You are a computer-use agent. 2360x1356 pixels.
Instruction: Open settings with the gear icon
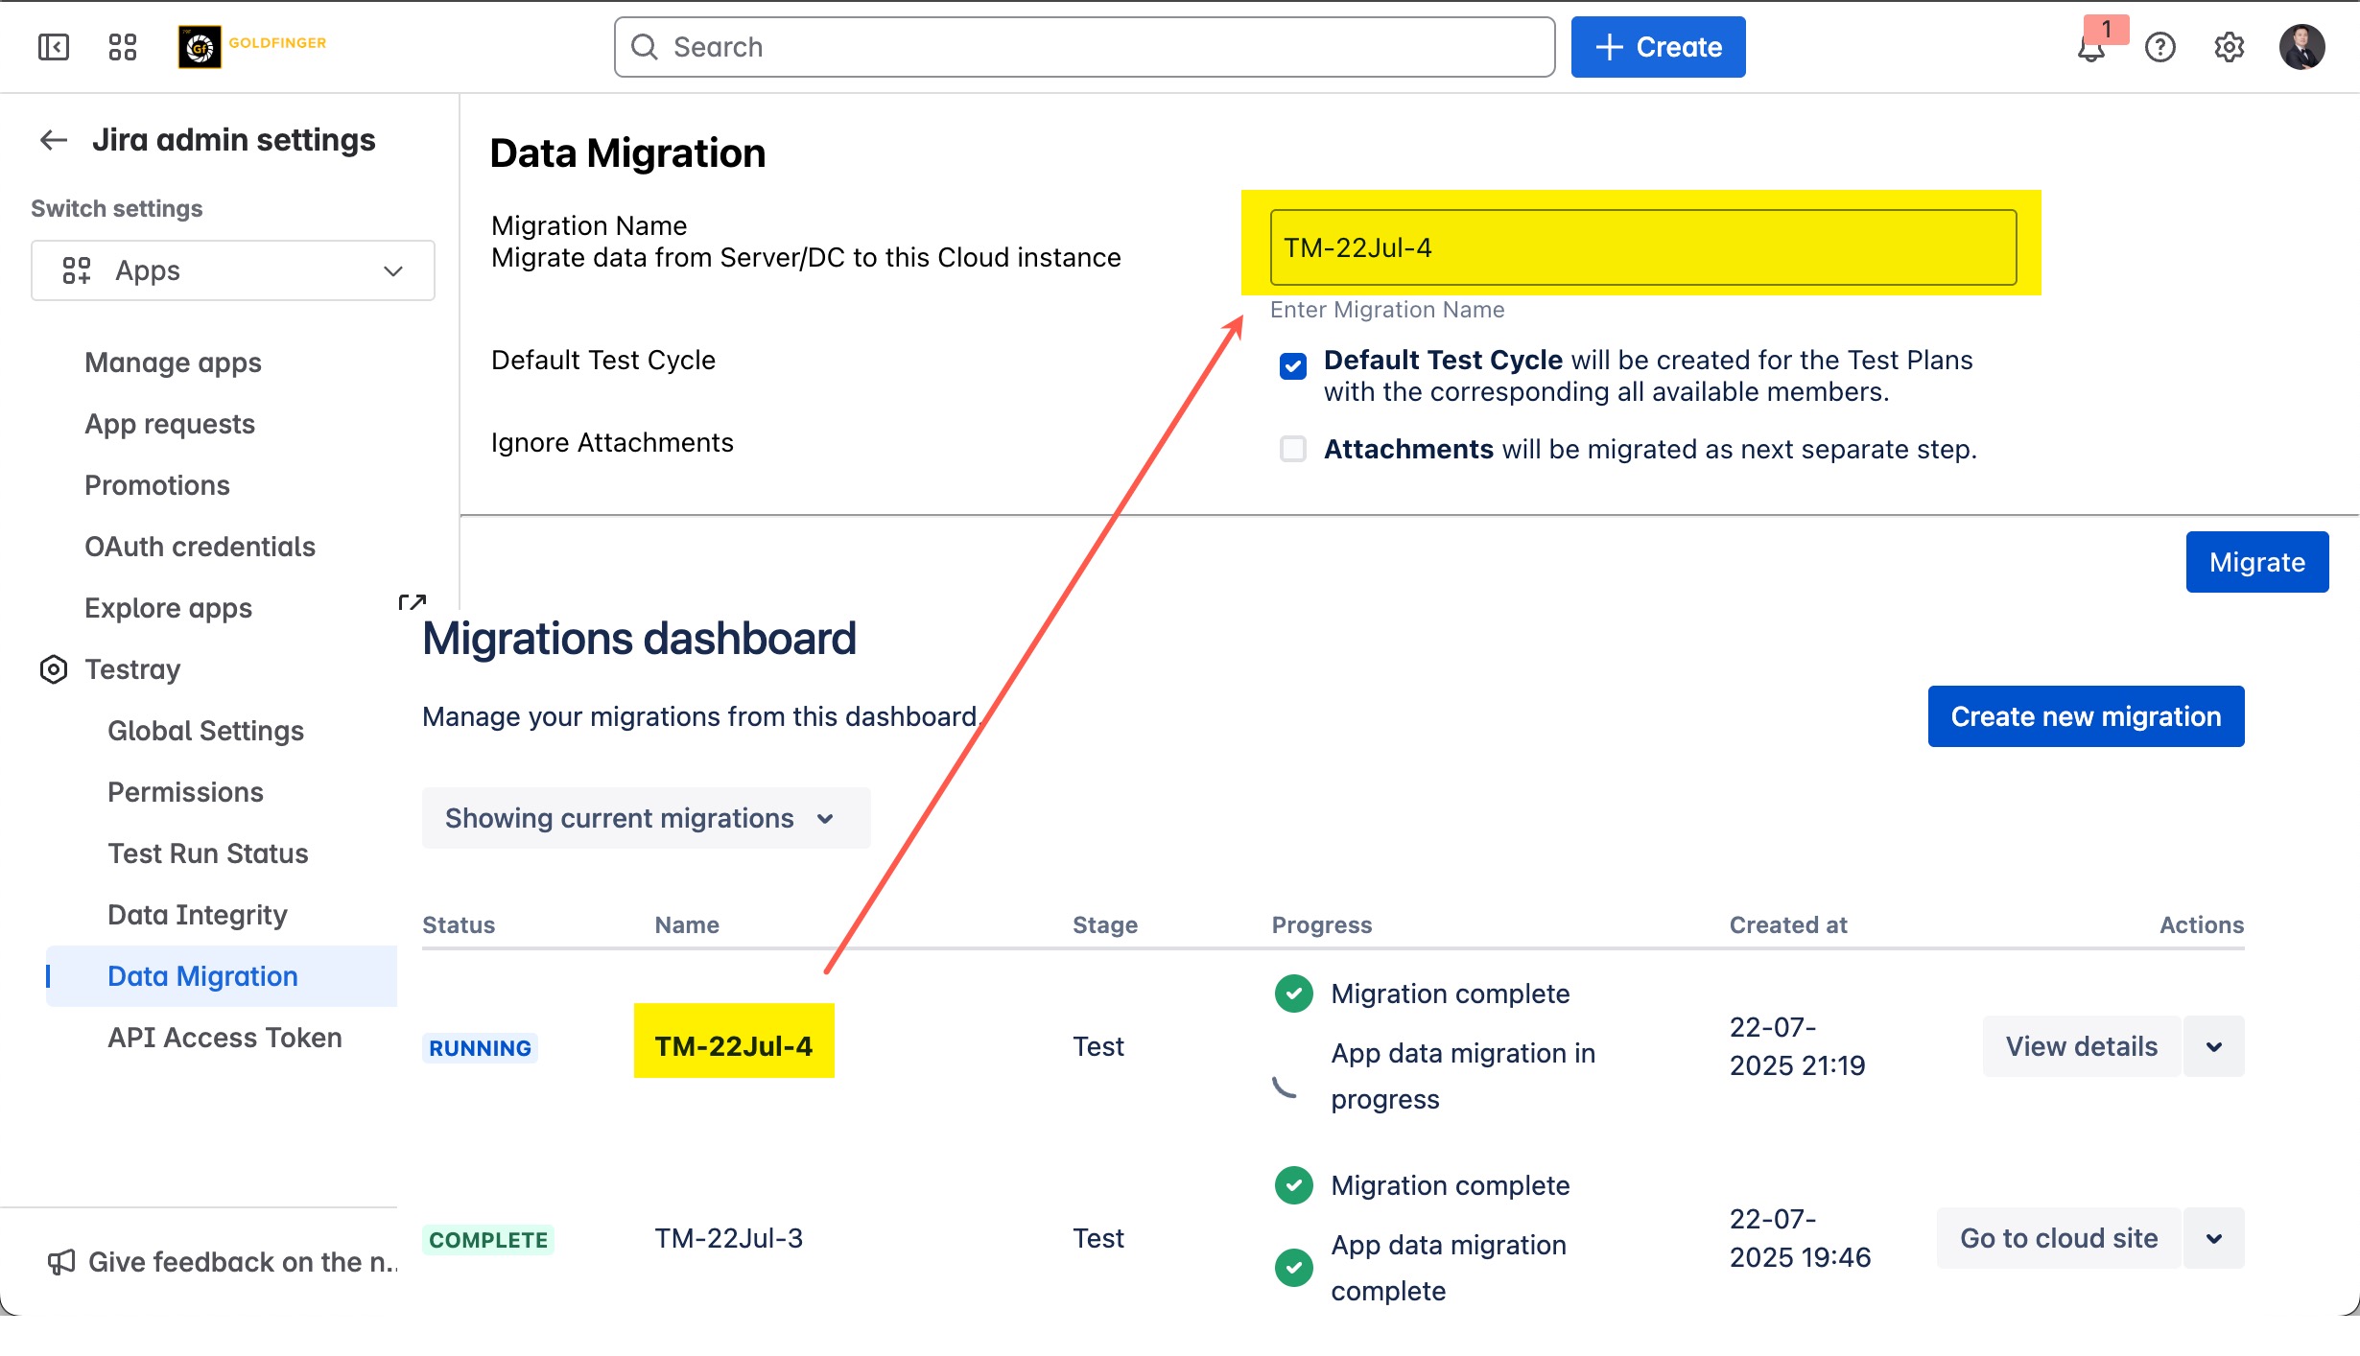tap(2230, 47)
